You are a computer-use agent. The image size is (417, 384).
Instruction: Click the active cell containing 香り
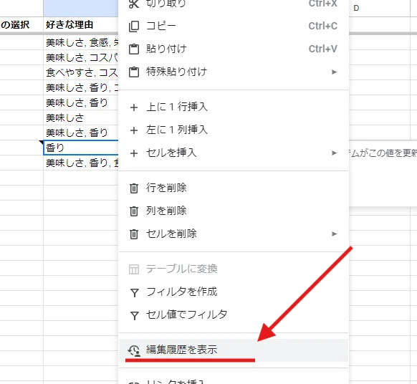point(81,148)
